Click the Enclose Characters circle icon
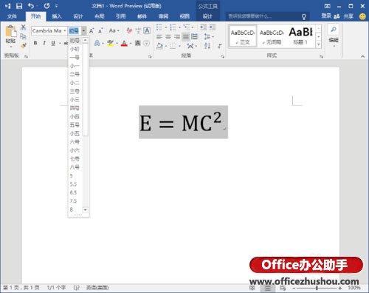The image size is (369, 293). (147, 44)
